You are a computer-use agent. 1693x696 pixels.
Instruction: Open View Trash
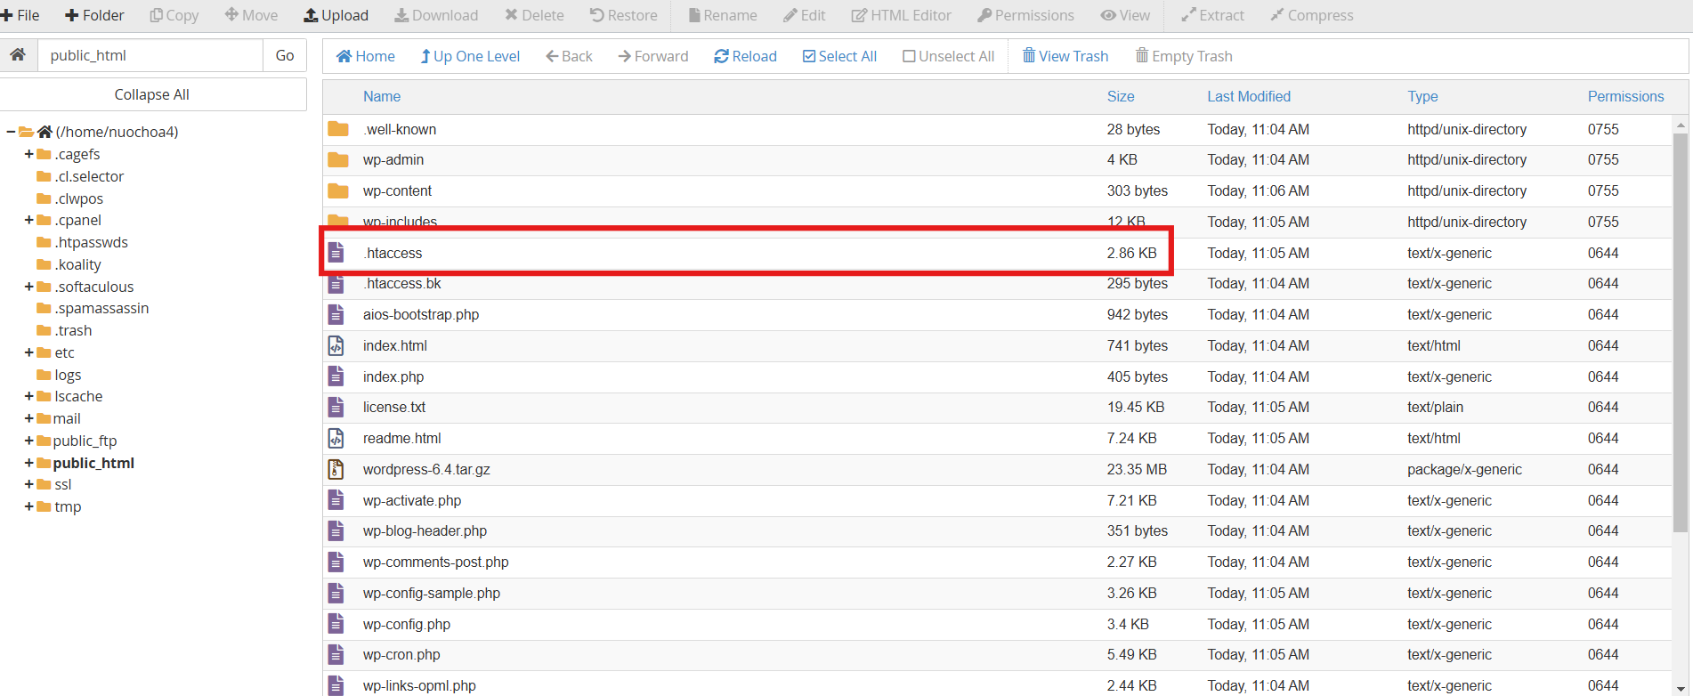tap(1065, 56)
